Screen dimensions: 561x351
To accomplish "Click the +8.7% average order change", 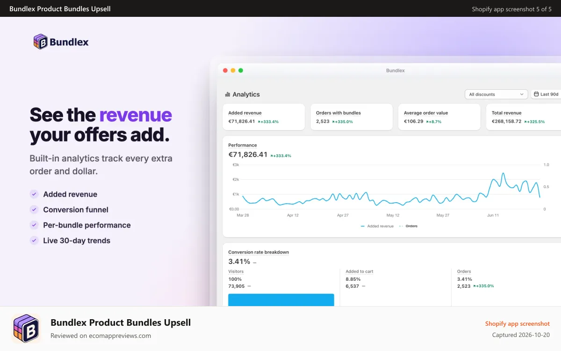I will pyautogui.click(x=433, y=122).
